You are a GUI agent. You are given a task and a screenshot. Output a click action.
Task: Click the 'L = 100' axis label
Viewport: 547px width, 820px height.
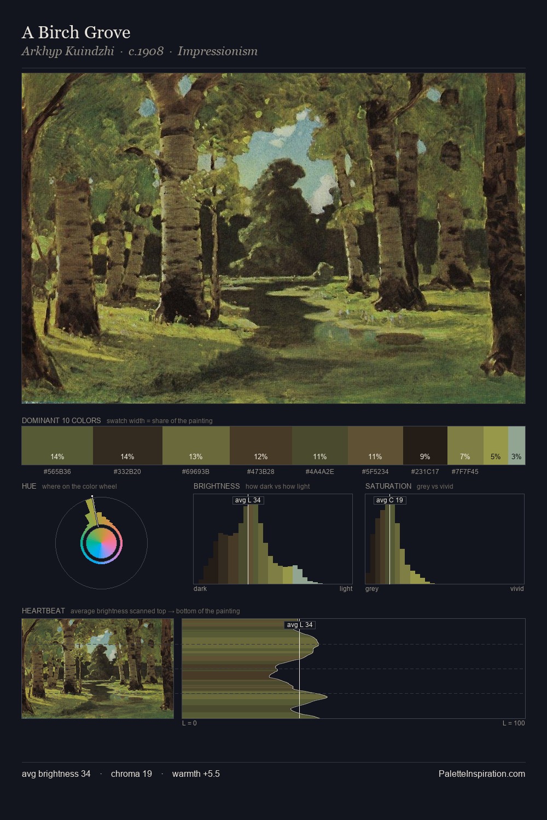[514, 723]
